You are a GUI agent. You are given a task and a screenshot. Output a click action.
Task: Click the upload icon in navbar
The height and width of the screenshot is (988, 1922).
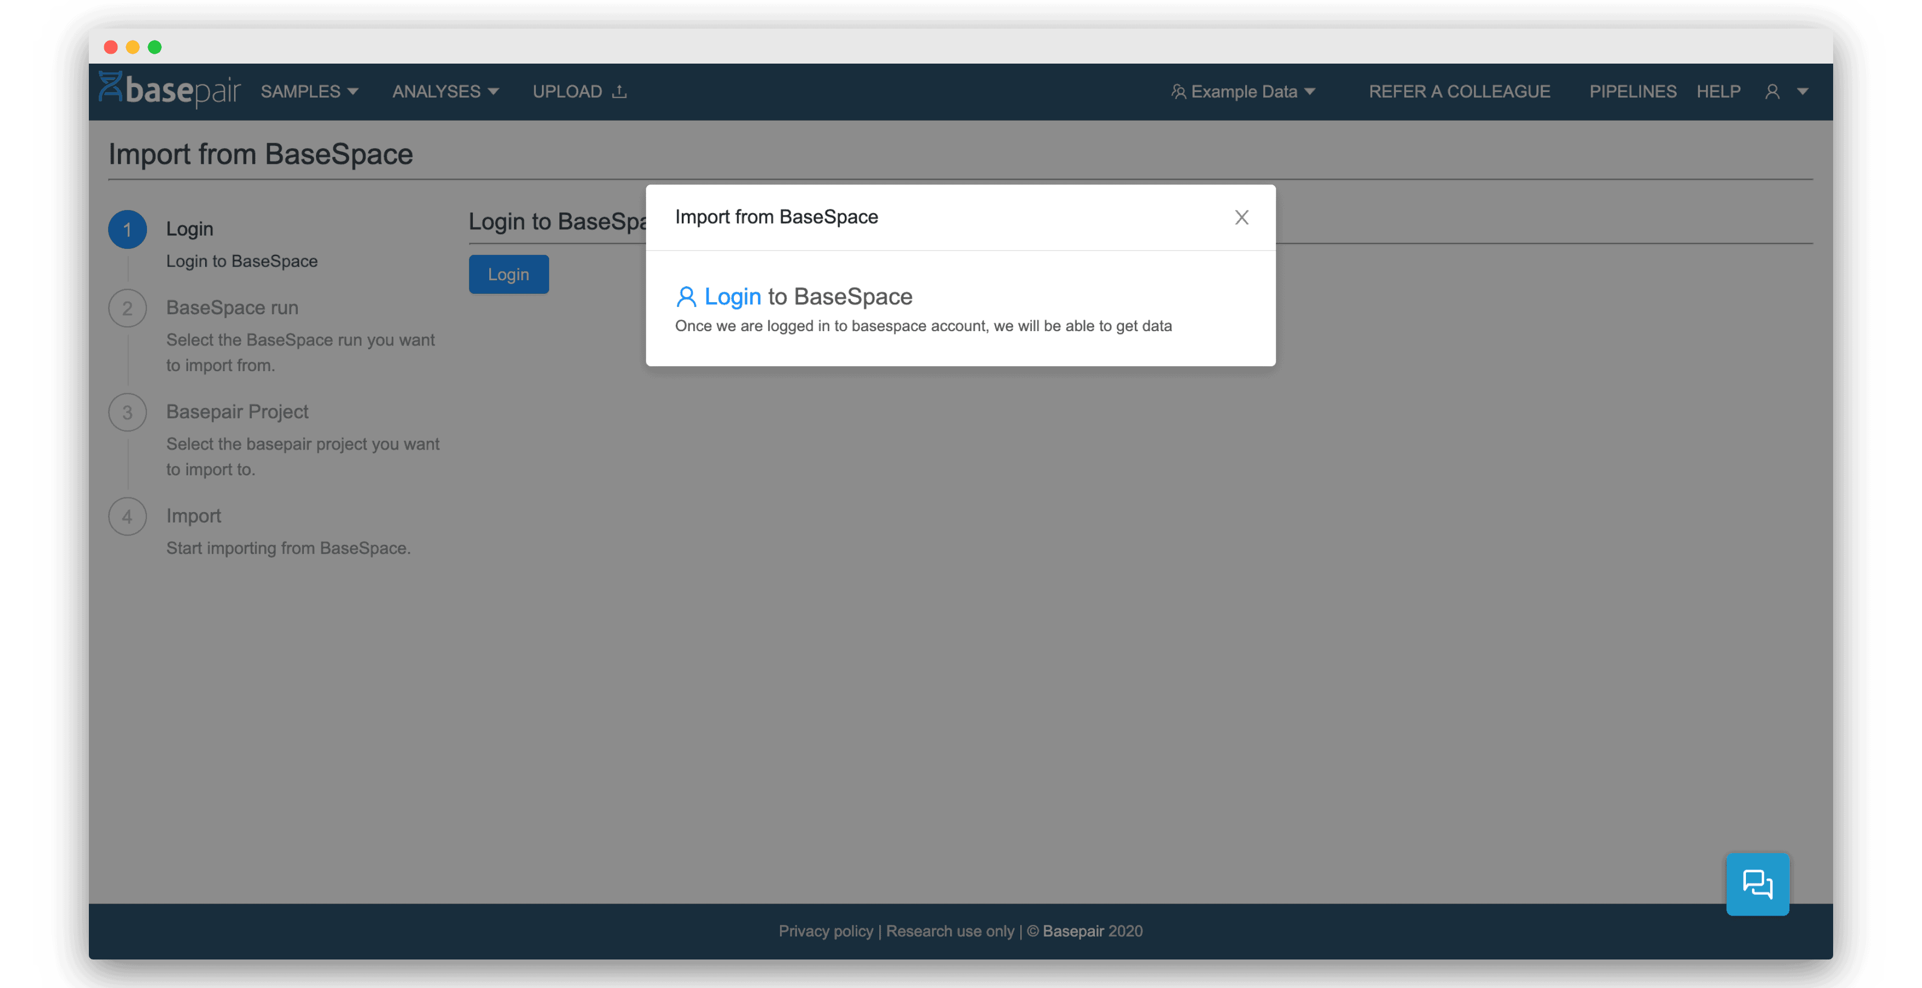(621, 90)
